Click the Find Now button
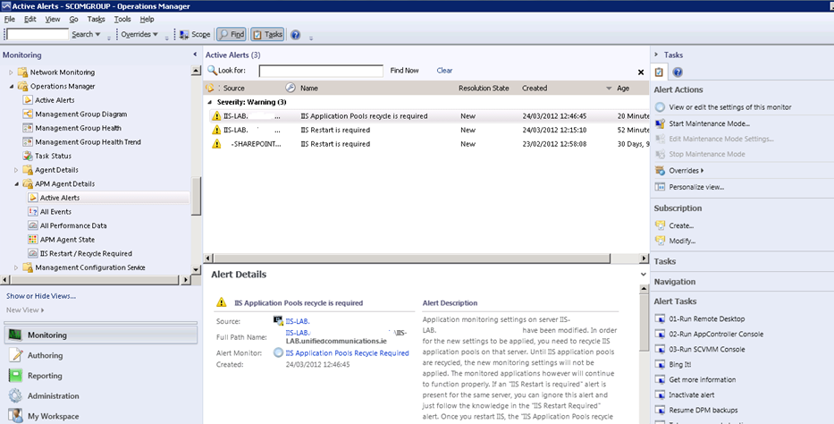Image resolution: width=834 pixels, height=424 pixels. tap(404, 71)
